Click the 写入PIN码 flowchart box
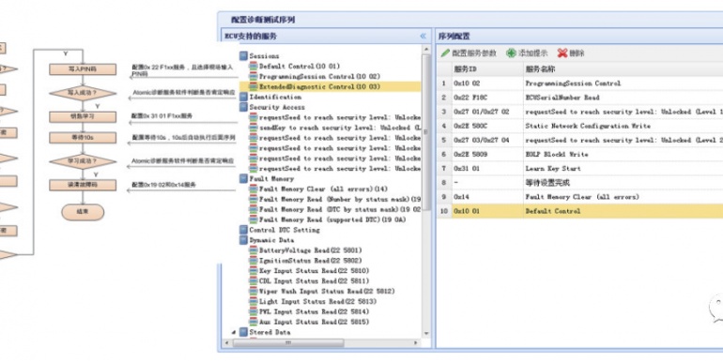Viewport: 723px width, 361px height. coord(83,69)
